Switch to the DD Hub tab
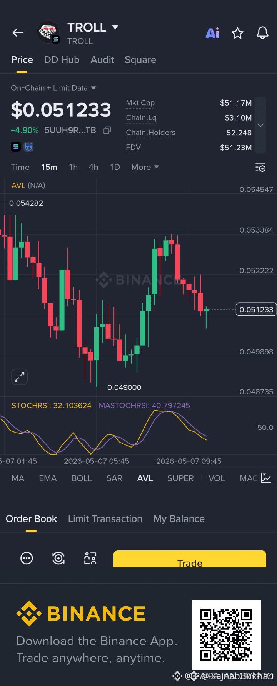The width and height of the screenshot is (277, 686). click(62, 60)
